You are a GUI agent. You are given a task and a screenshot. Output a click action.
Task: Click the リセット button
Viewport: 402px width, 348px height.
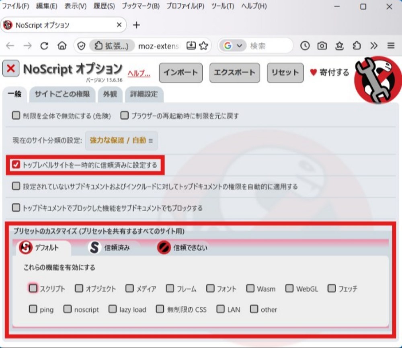(285, 73)
